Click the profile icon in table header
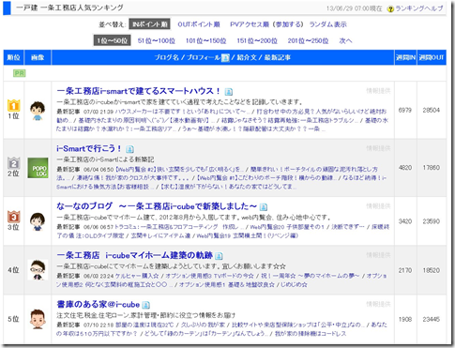Image resolution: width=455 pixels, height=348 pixels. click(x=225, y=58)
